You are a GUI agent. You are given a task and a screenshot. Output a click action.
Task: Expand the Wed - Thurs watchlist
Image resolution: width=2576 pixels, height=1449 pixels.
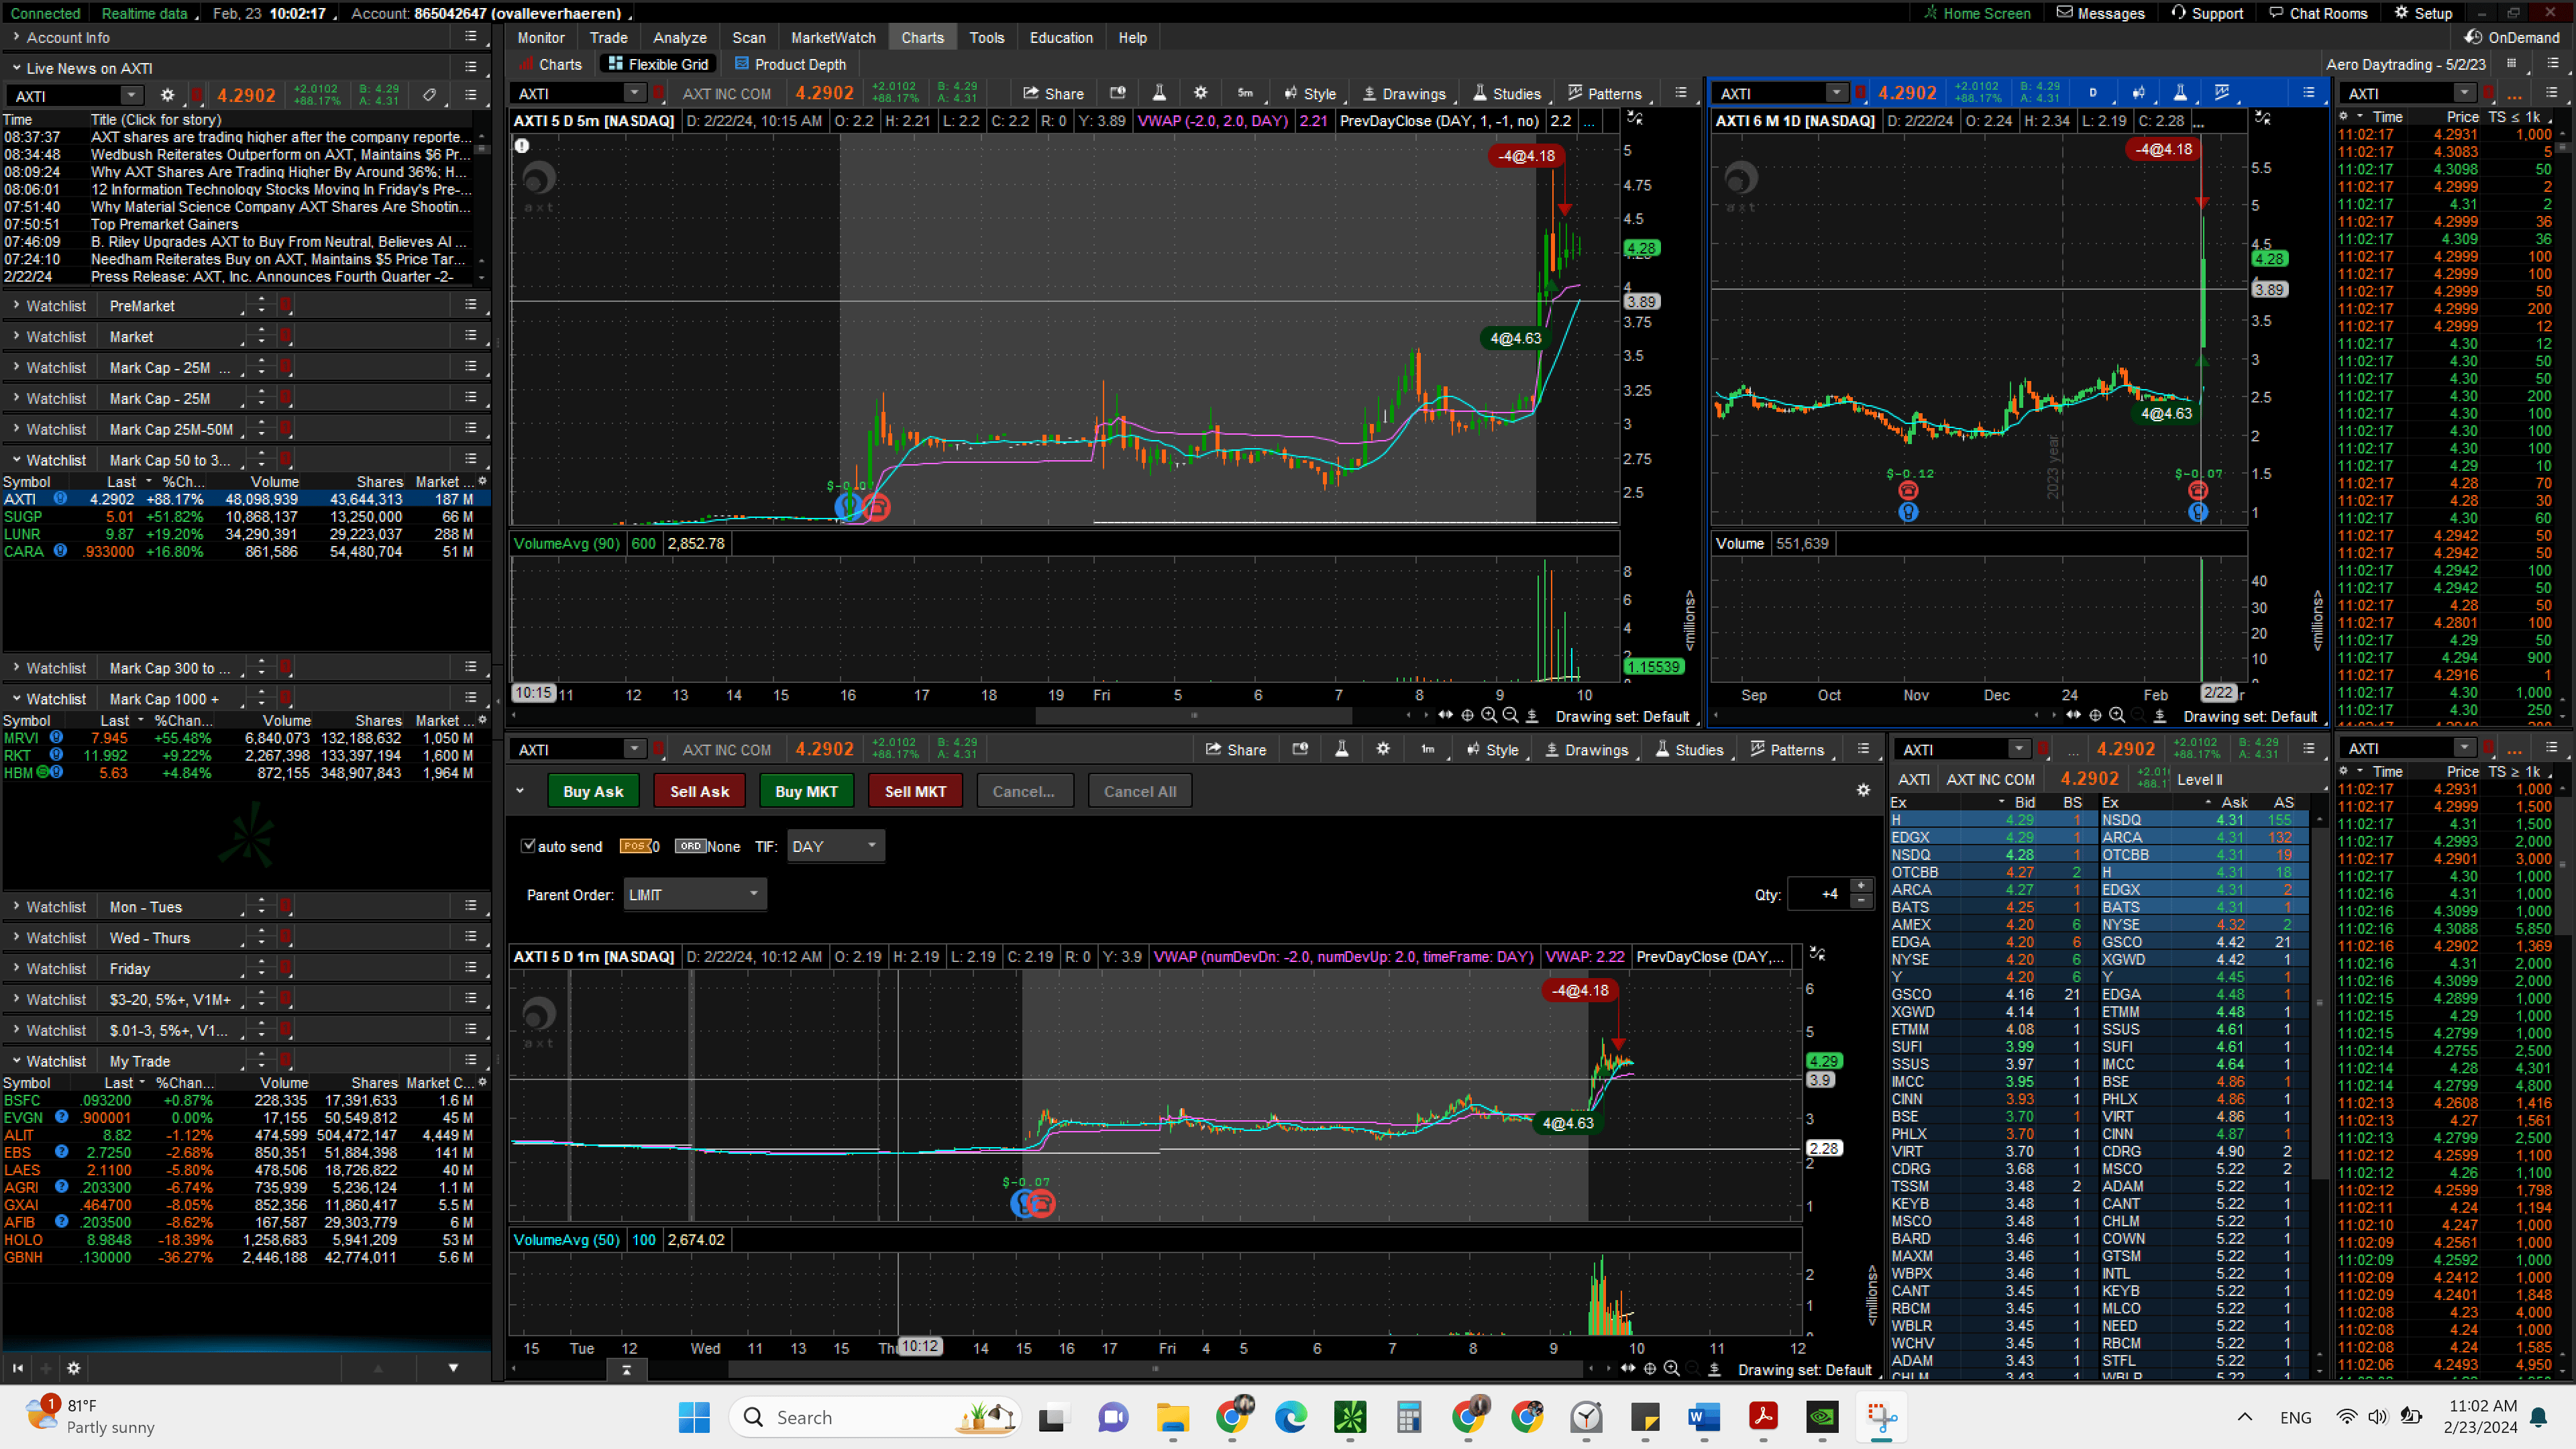click(x=16, y=938)
